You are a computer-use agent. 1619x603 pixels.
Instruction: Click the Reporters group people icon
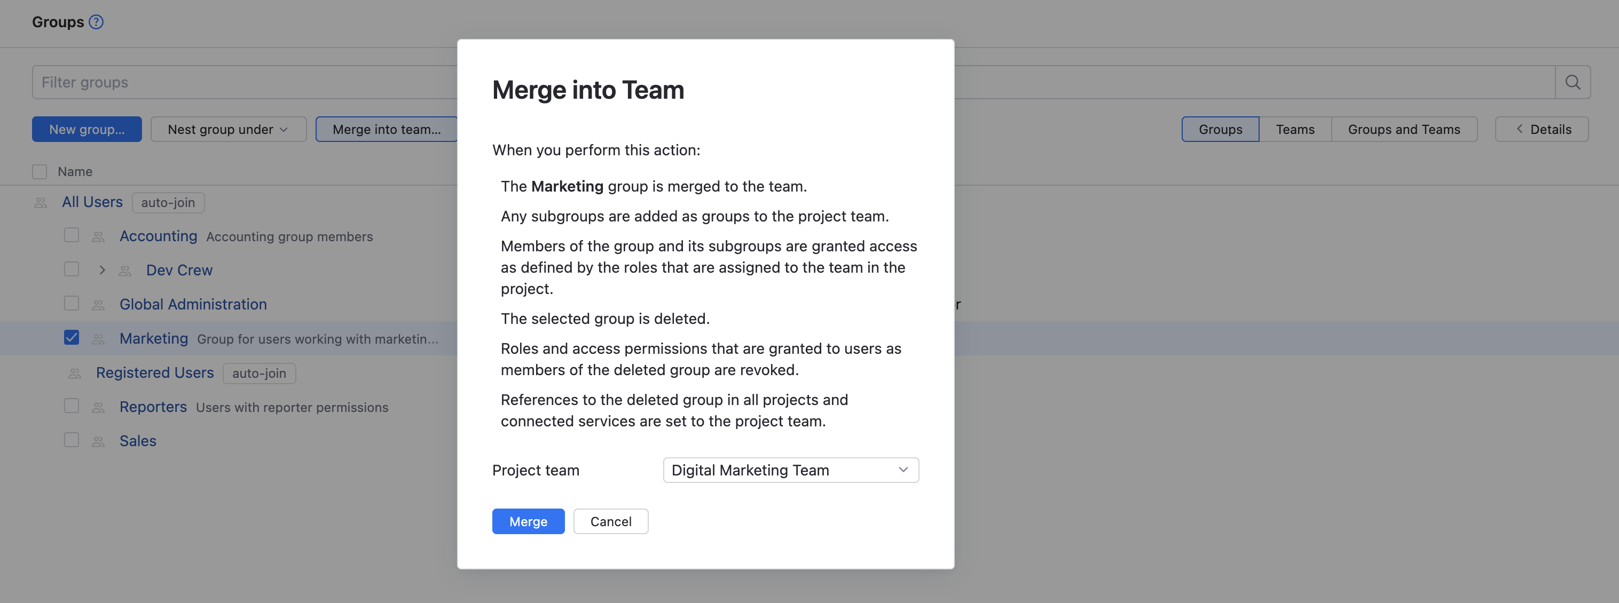(98, 407)
